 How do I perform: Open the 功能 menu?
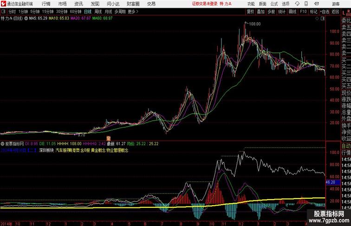[x=251, y=4]
